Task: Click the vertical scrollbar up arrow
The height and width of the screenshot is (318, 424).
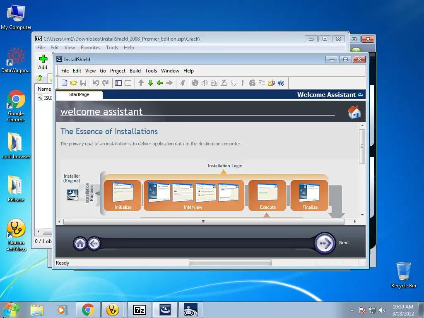Action: point(362,126)
